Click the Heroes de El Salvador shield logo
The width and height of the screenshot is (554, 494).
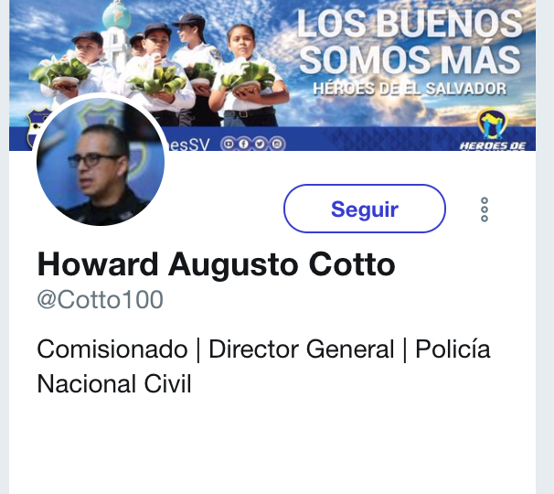point(493,123)
